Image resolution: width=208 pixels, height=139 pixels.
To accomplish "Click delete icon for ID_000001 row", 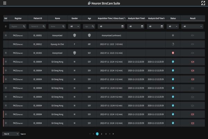I will tap(6, 35).
